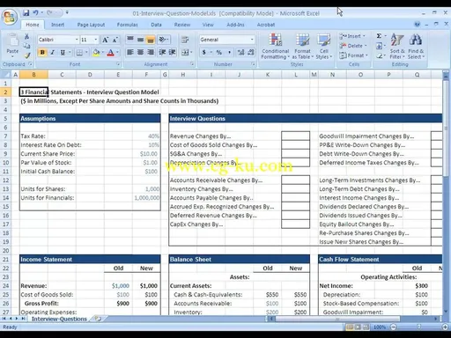Screen dimensions: 451x338
Task: Expand the font color options arrow
Action: 117,53
